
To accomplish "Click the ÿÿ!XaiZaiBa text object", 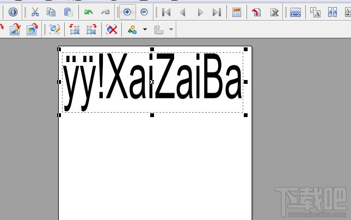I will tap(153, 82).
